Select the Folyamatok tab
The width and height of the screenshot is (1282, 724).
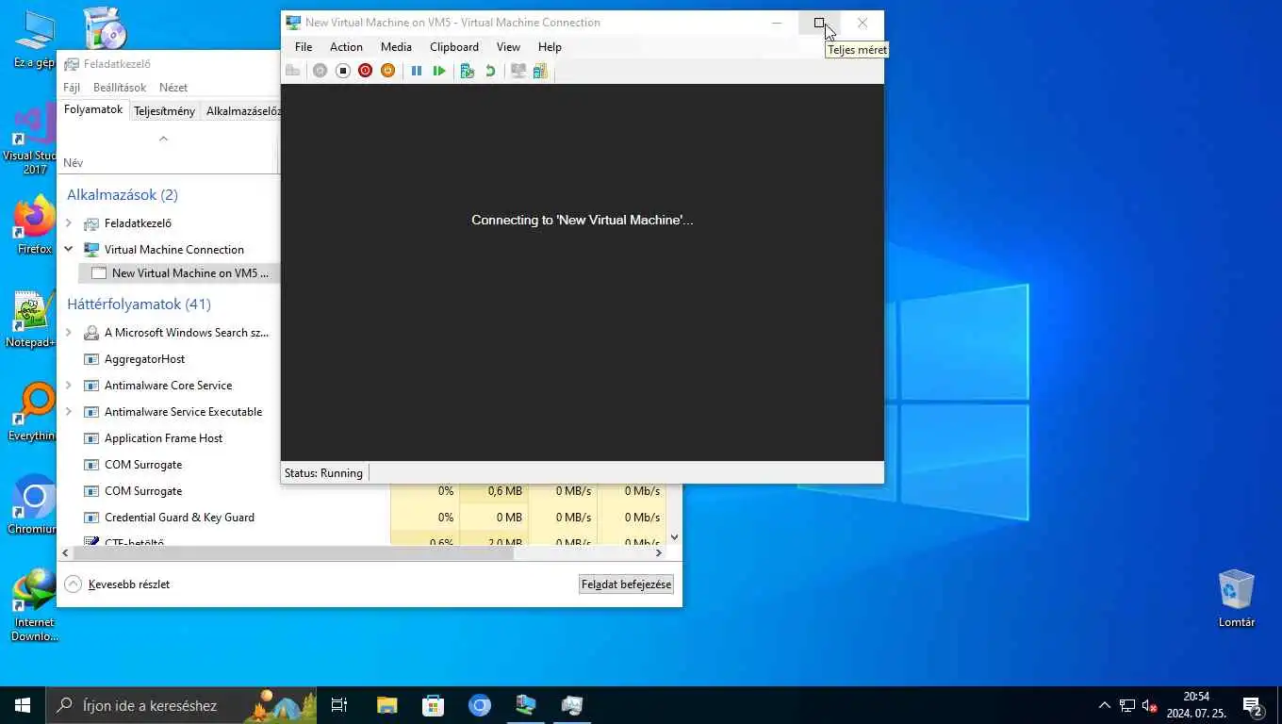tap(93, 110)
